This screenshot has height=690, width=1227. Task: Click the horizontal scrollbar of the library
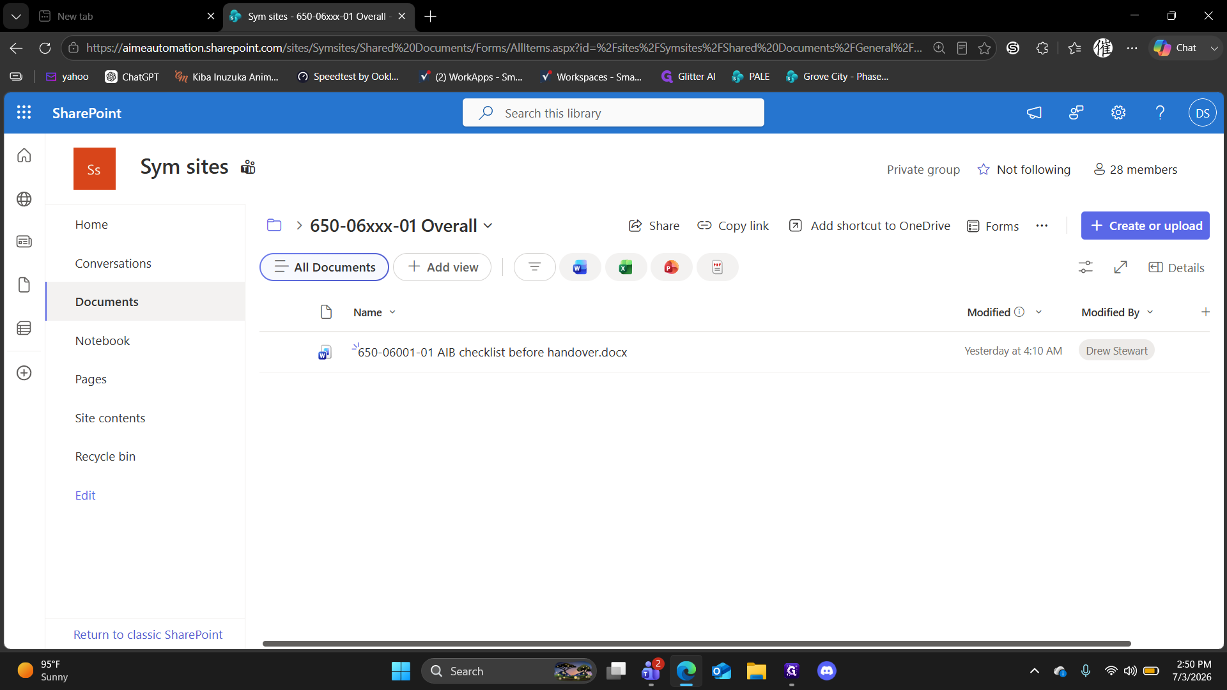[697, 643]
